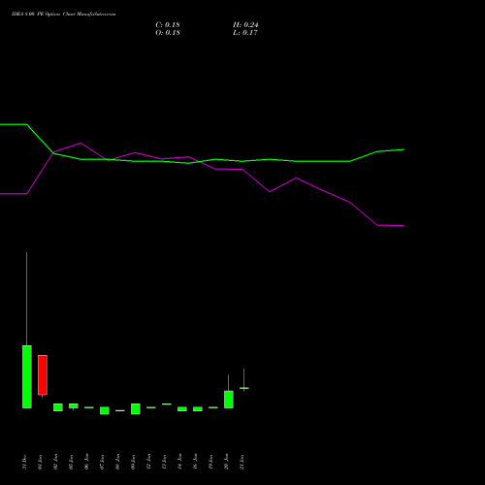
Task: Click the '02 Jan' date axis label
Action: 56,462
